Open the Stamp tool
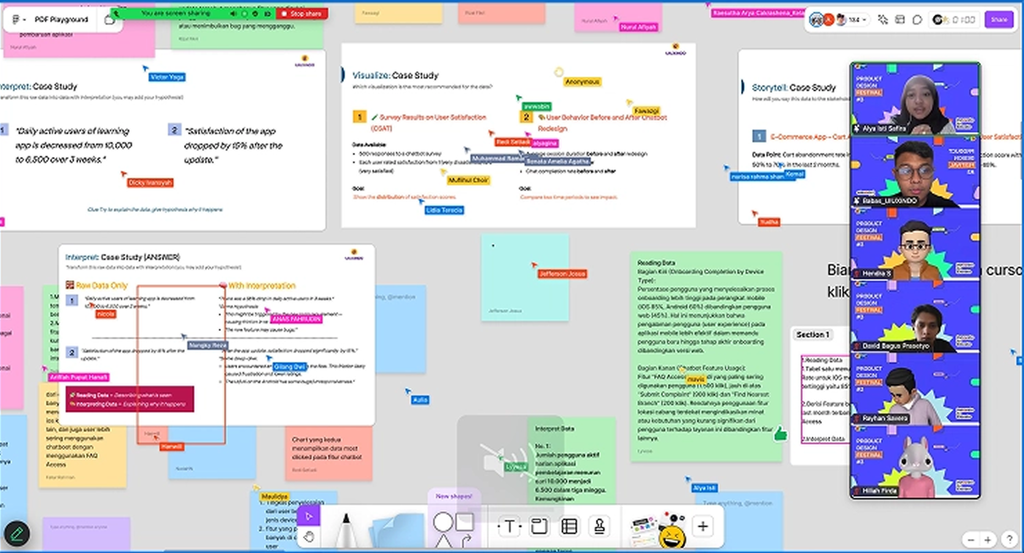The height and width of the screenshot is (553, 1024). 599,527
